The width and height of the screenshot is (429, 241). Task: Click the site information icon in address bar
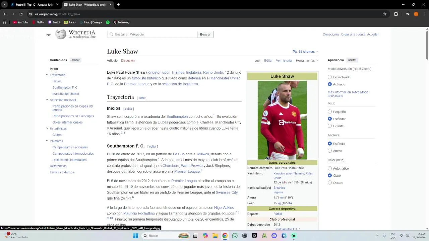coord(30,14)
